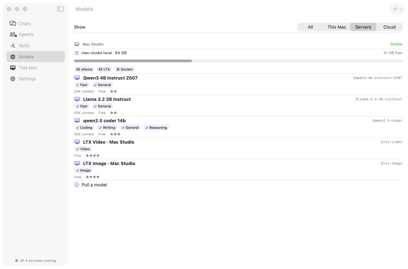Click the LTX Image monitor icon
Screen dimensions: 408x269
(x=77, y=163)
